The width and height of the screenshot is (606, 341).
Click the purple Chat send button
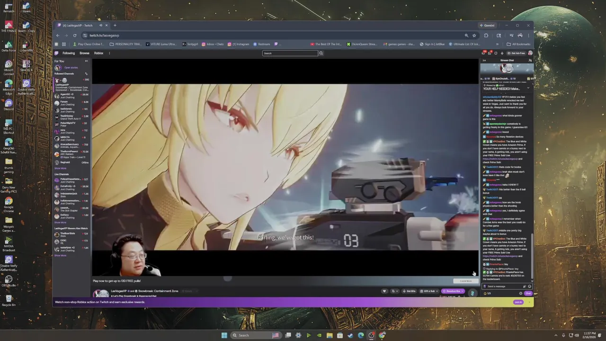point(528,293)
